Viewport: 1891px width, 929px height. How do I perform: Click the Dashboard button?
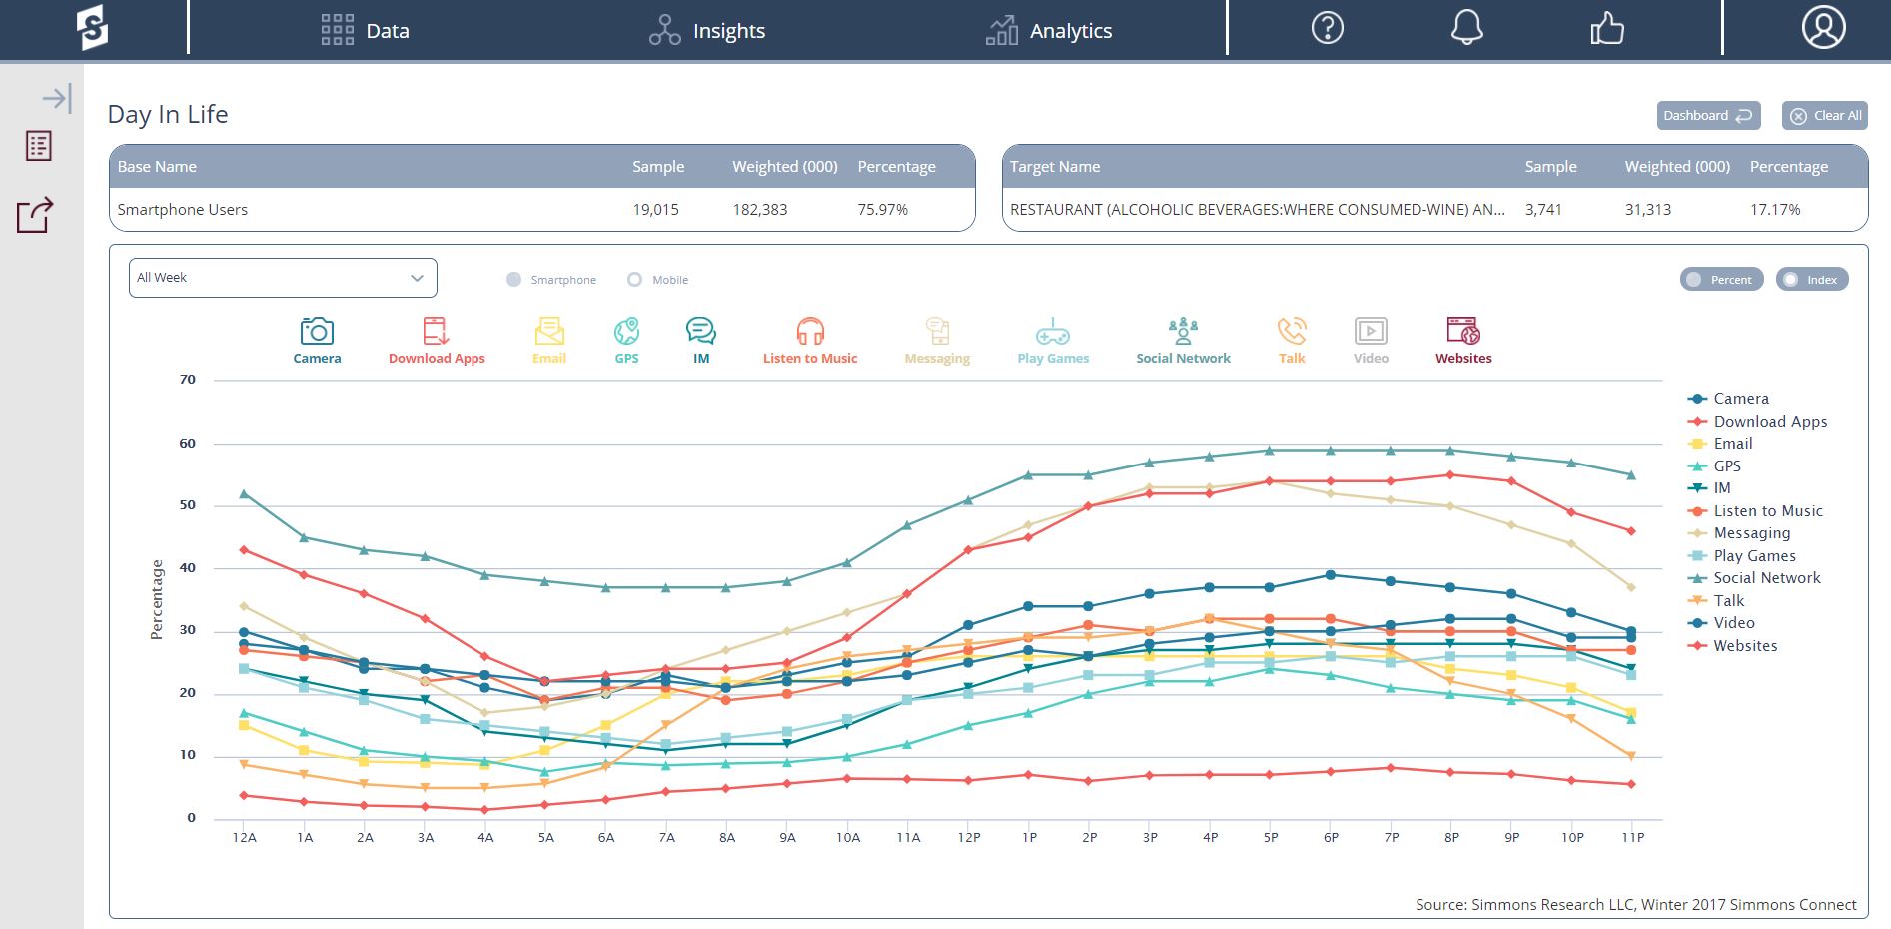click(x=1708, y=115)
